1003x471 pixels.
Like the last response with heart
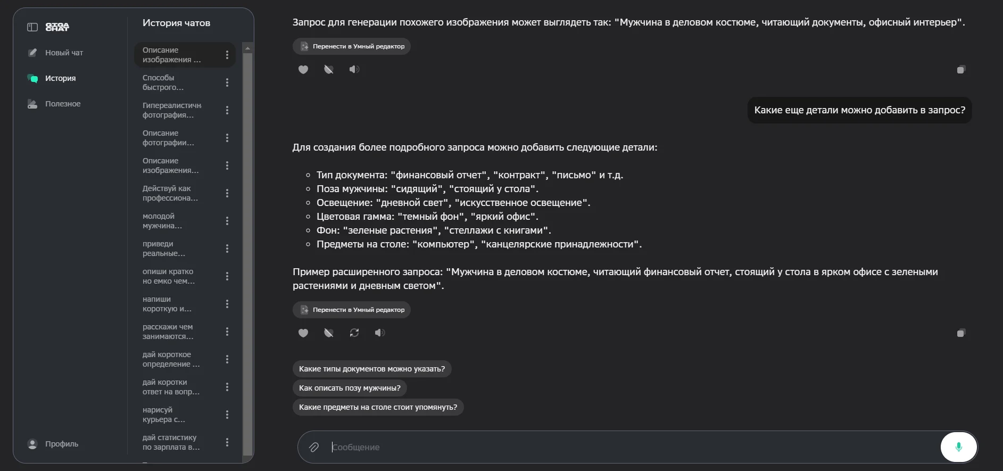coord(303,333)
